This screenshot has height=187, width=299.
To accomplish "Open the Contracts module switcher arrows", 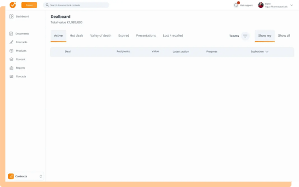I will point(41,176).
